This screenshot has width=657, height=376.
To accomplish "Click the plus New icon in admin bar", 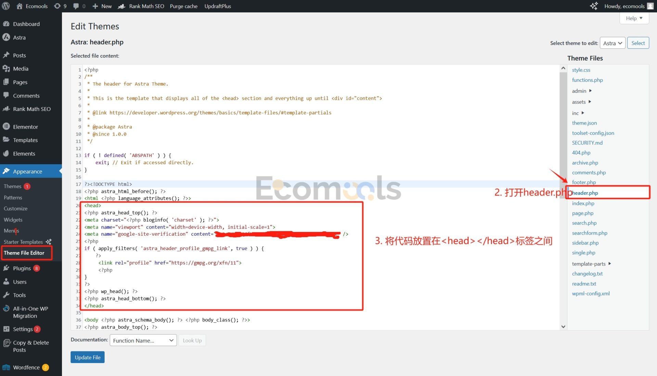I will (95, 6).
